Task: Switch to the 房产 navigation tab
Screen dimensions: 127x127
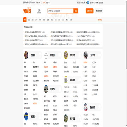Action: click(x=36, y=20)
